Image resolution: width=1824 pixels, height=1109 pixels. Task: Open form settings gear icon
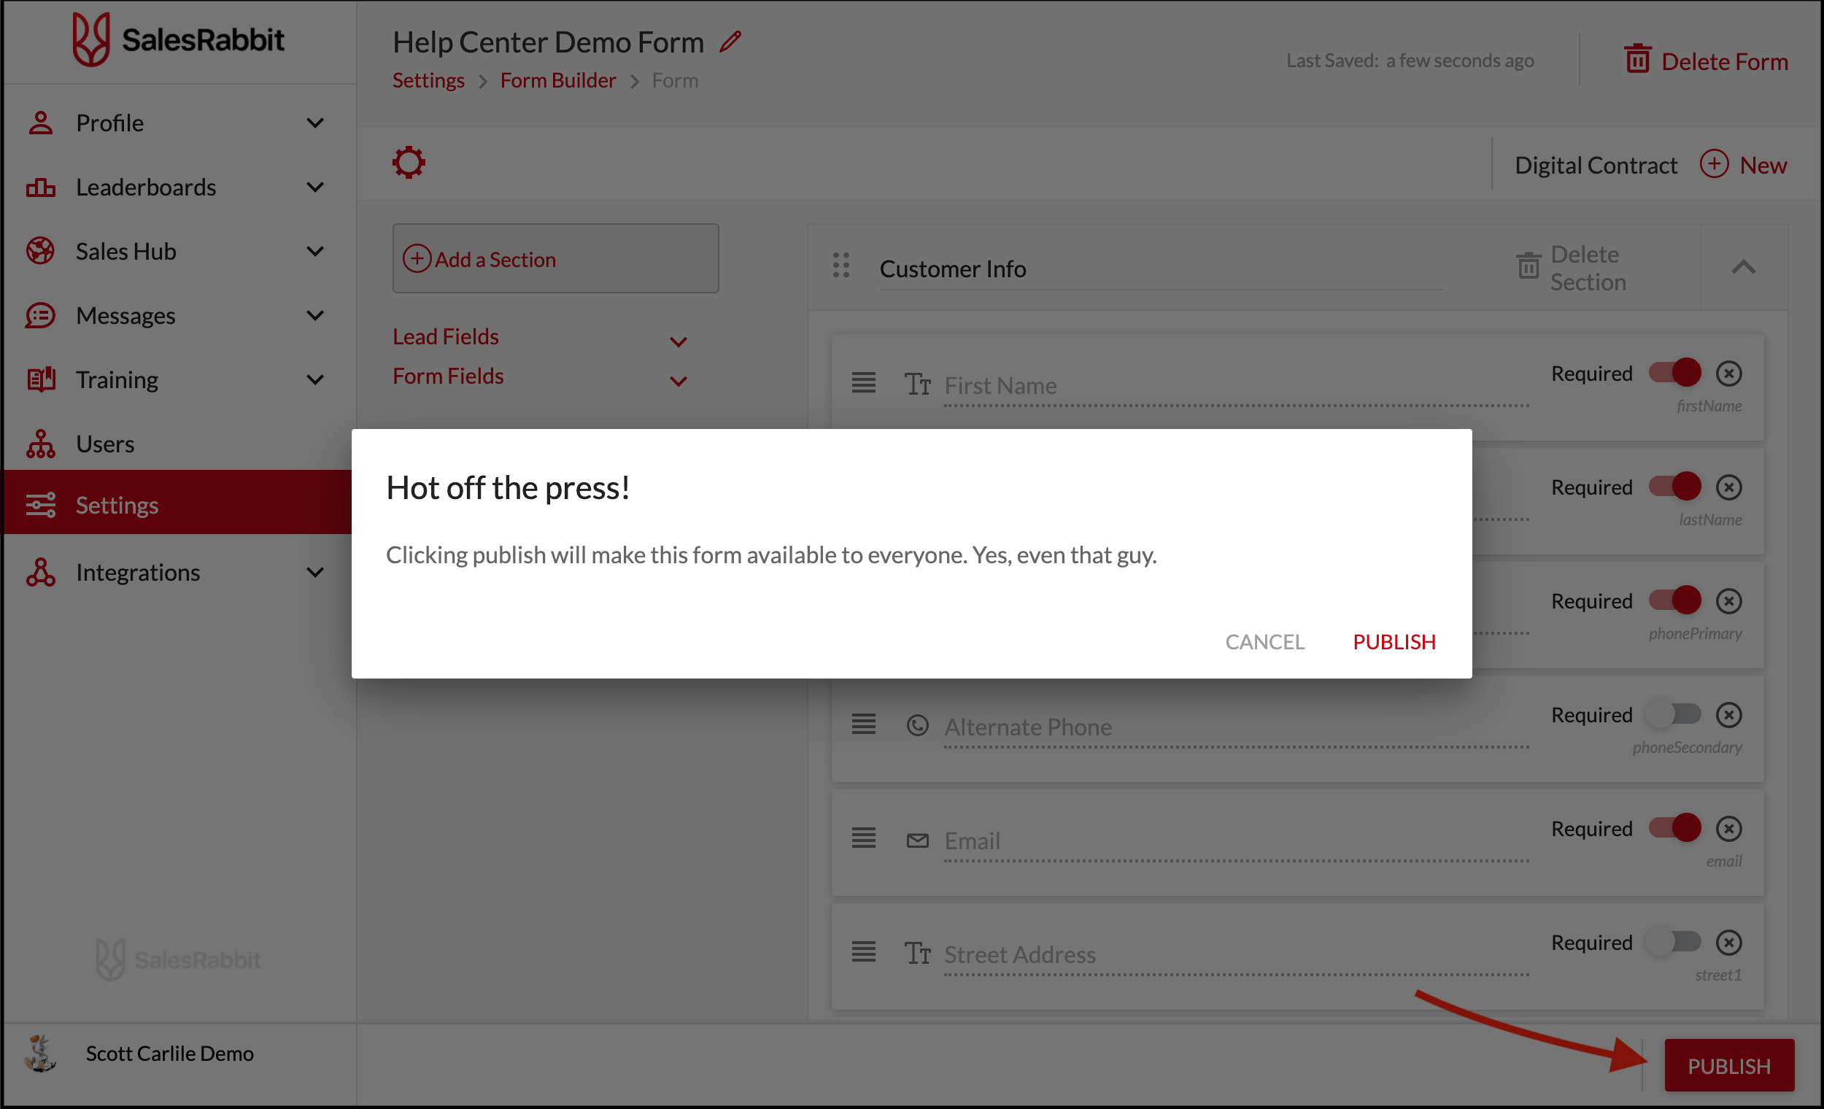point(409,163)
